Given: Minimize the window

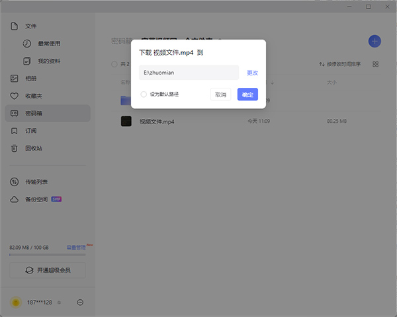Looking at the screenshot, I should 349,7.
